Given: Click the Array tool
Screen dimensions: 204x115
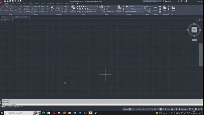Looking at the screenshot, I should [x=41, y=11].
